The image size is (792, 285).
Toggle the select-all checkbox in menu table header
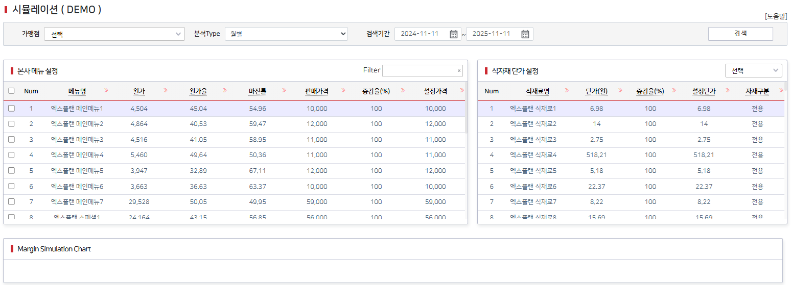11,91
